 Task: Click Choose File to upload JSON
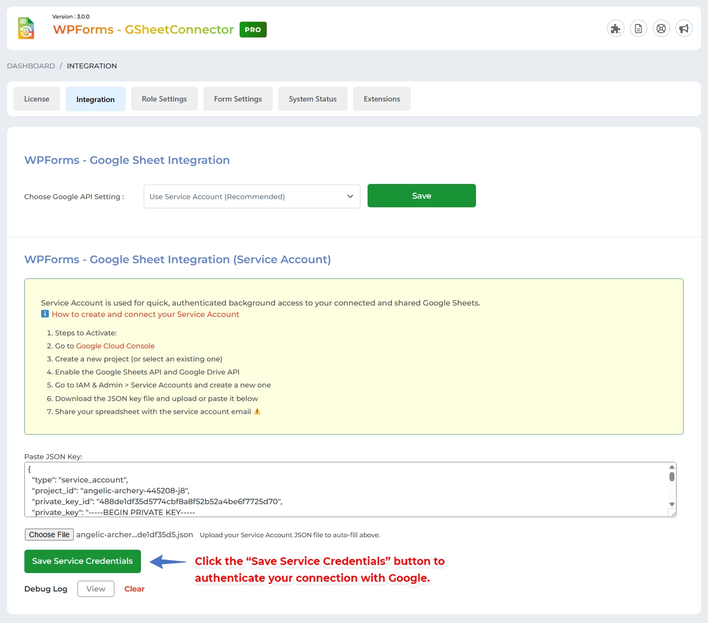(x=49, y=535)
